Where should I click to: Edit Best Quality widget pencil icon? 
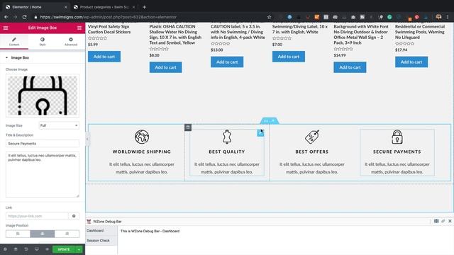(x=260, y=132)
